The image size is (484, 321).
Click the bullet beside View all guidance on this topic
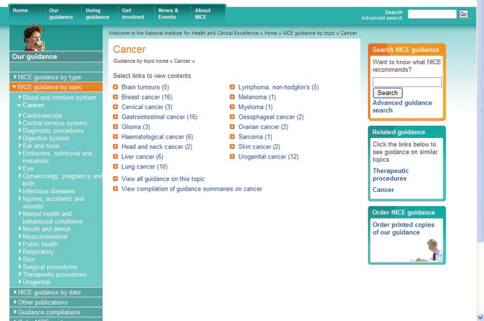pyautogui.click(x=115, y=179)
